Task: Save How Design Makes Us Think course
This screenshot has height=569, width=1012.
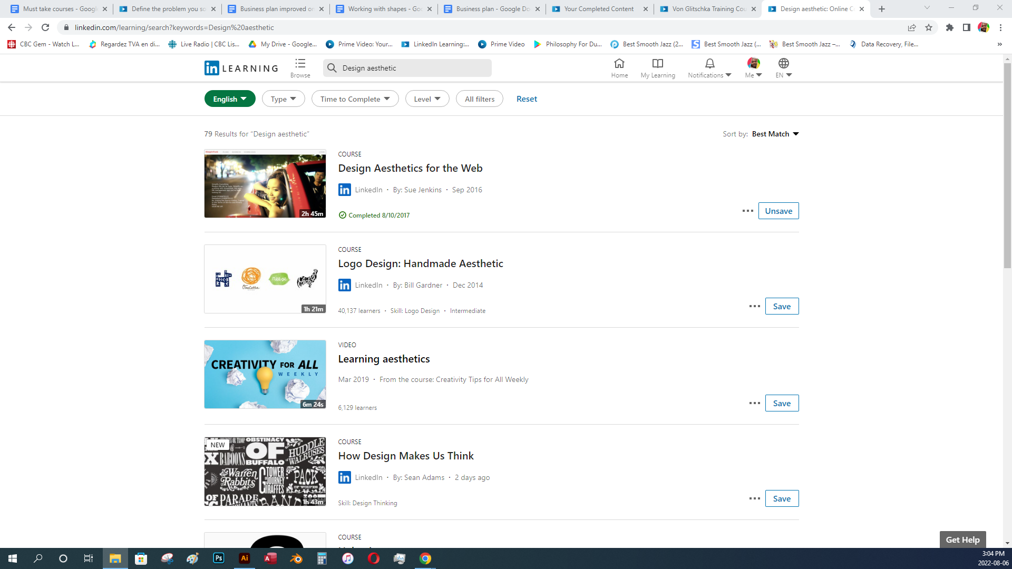Action: point(781,498)
